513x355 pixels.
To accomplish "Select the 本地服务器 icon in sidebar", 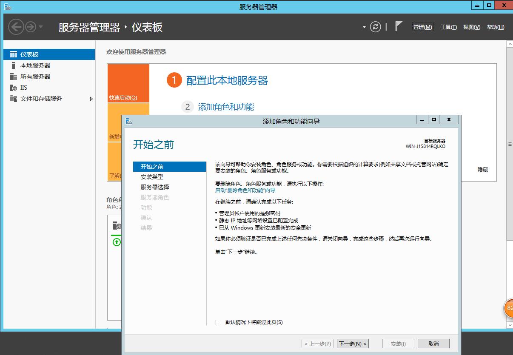I will (14, 65).
